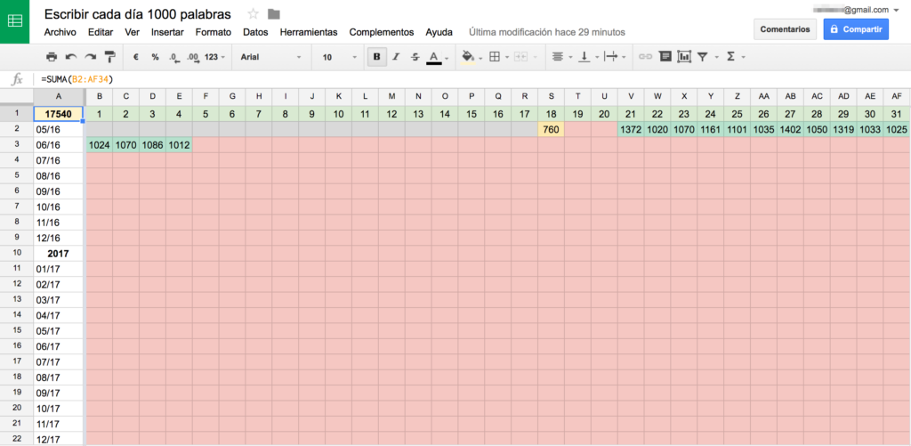
Task: Open the Google Sheets home icon
Action: 14,21
